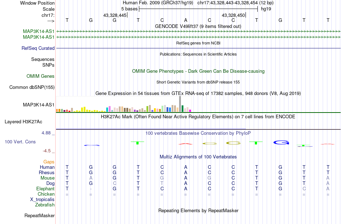Viewport: 341px width, 224px height.
Task: Click the Common dbSNP(155) track label
Action: pyautogui.click(x=32, y=87)
